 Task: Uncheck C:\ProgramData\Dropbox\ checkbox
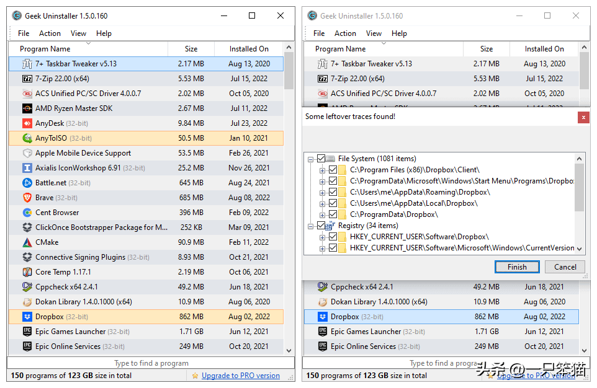[333, 214]
